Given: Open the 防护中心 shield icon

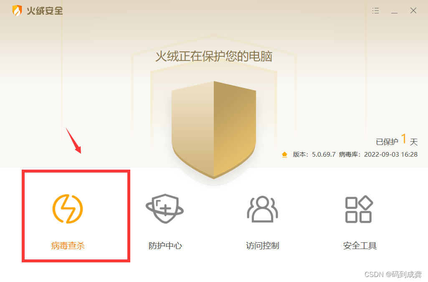Looking at the screenshot, I should 165,209.
